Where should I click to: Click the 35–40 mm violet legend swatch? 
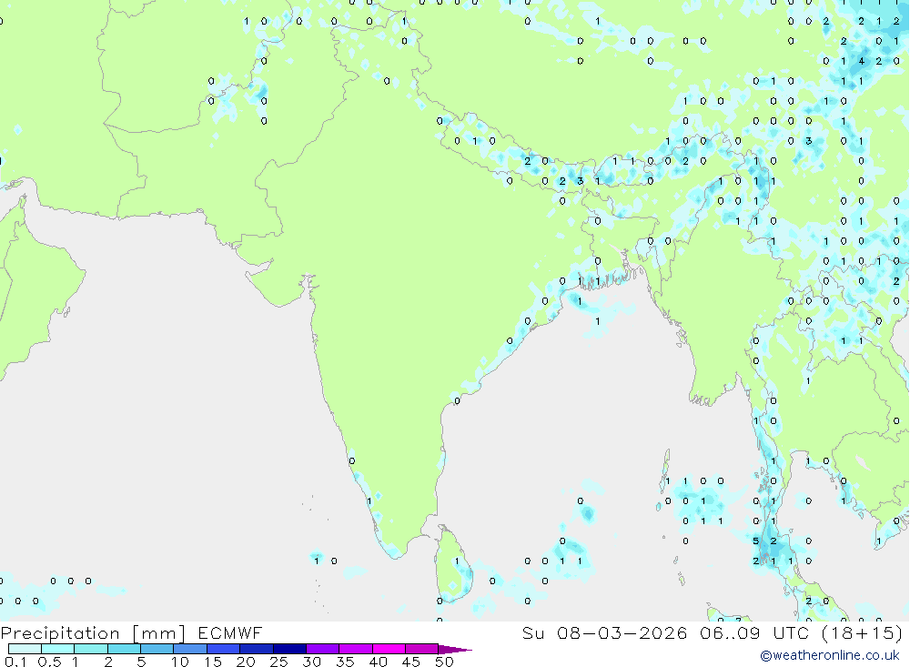(x=356, y=649)
